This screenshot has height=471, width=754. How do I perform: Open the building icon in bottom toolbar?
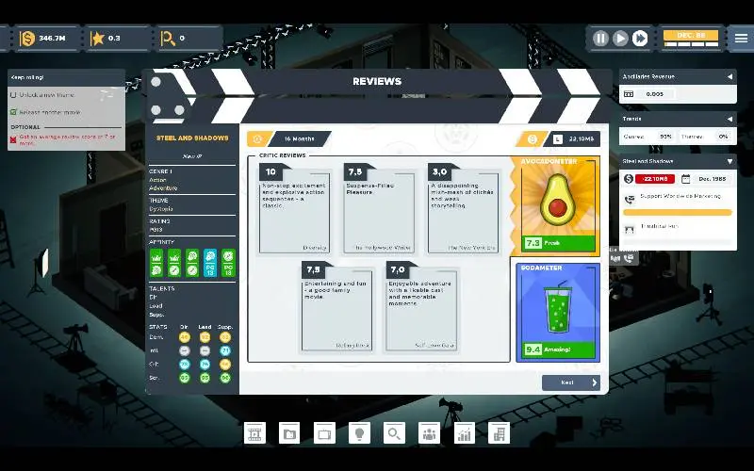pos(498,433)
